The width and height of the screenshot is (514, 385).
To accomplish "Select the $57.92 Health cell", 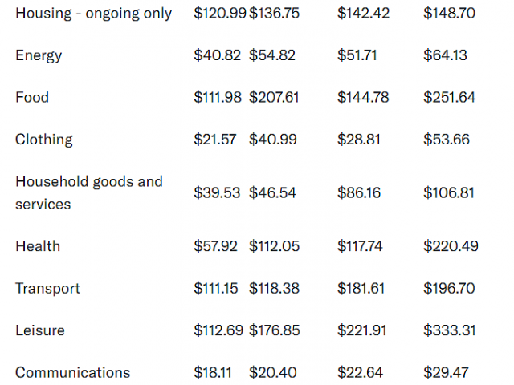I will [x=215, y=246].
